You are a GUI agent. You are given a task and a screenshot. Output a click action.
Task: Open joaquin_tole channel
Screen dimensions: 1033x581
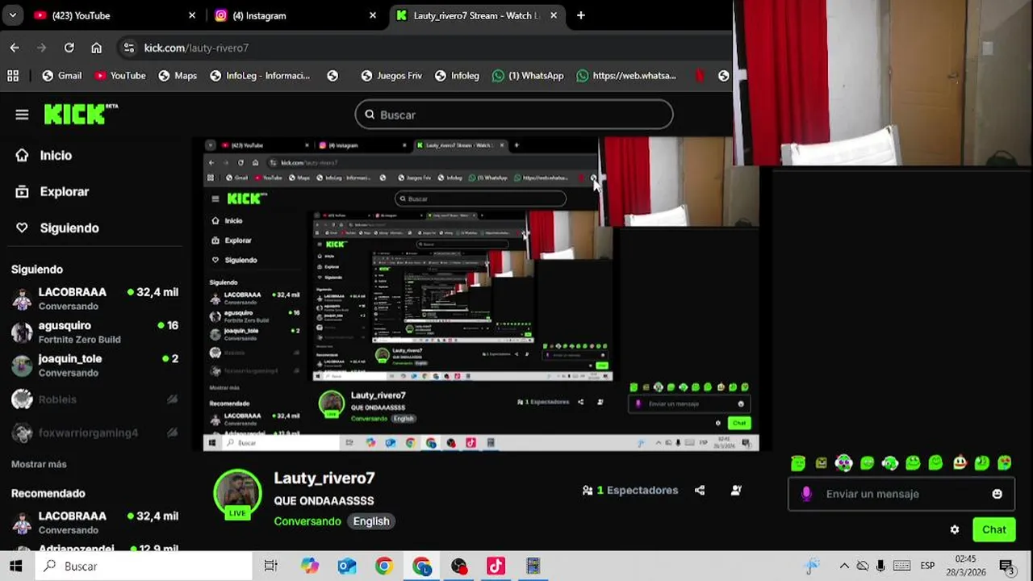94,365
